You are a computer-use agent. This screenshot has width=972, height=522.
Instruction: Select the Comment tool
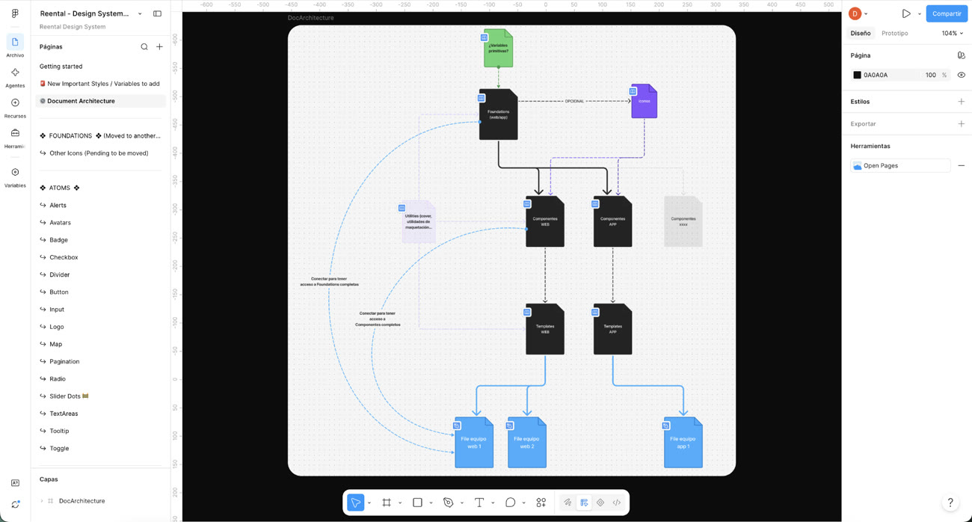point(511,503)
